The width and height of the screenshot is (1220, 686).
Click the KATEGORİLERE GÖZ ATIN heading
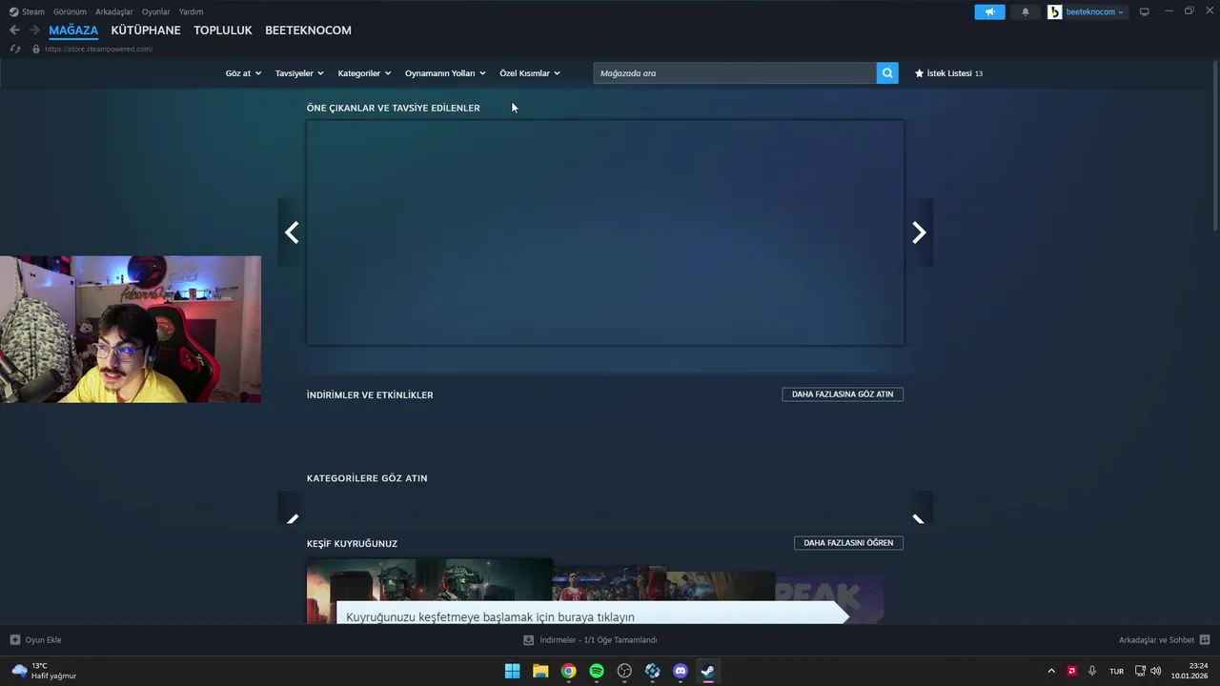(x=367, y=478)
